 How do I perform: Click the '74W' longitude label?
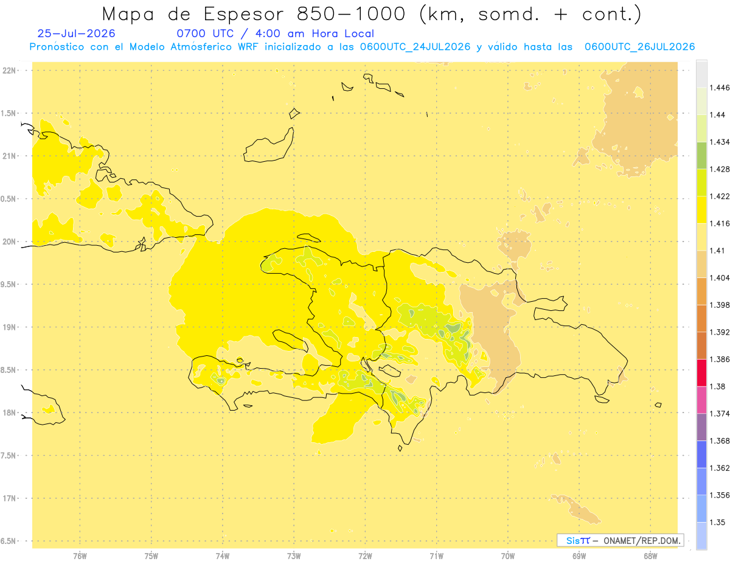(222, 556)
